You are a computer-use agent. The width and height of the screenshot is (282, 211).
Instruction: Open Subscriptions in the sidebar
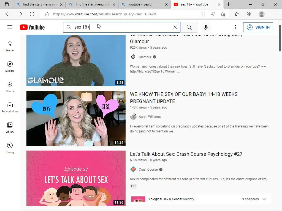pos(10,107)
